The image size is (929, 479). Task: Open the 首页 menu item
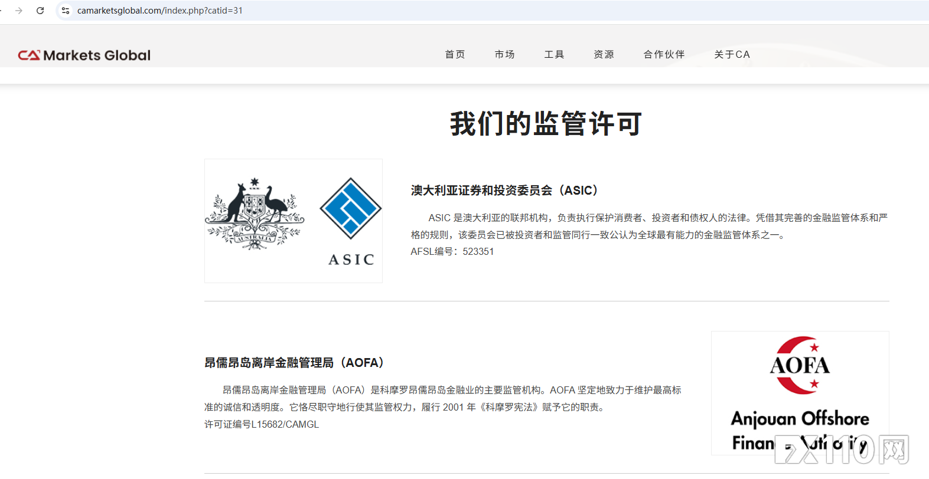click(455, 54)
